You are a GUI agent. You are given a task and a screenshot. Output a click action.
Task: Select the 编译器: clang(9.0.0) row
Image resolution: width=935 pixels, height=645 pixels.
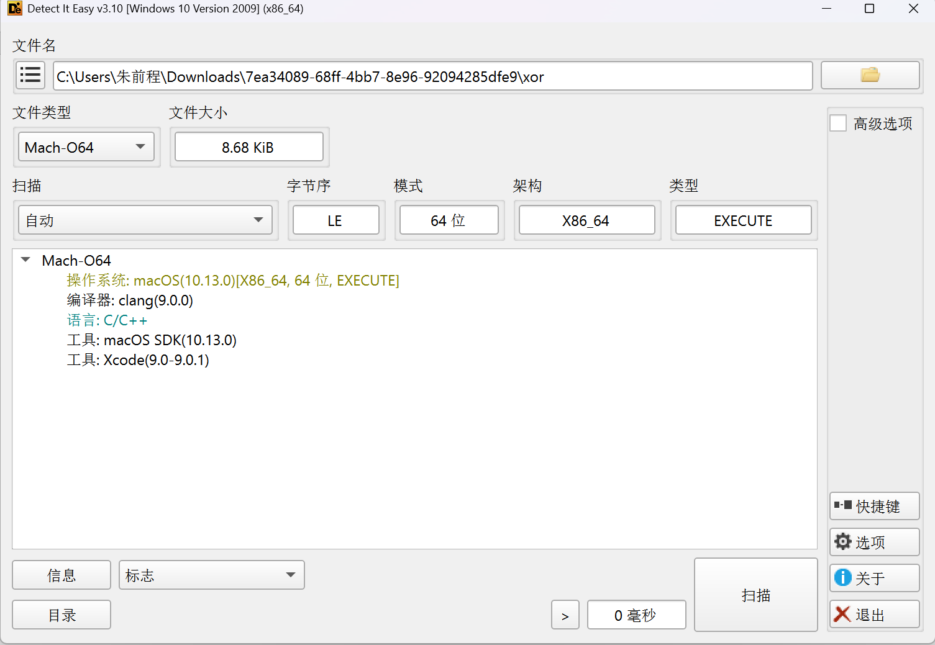pyautogui.click(x=130, y=300)
